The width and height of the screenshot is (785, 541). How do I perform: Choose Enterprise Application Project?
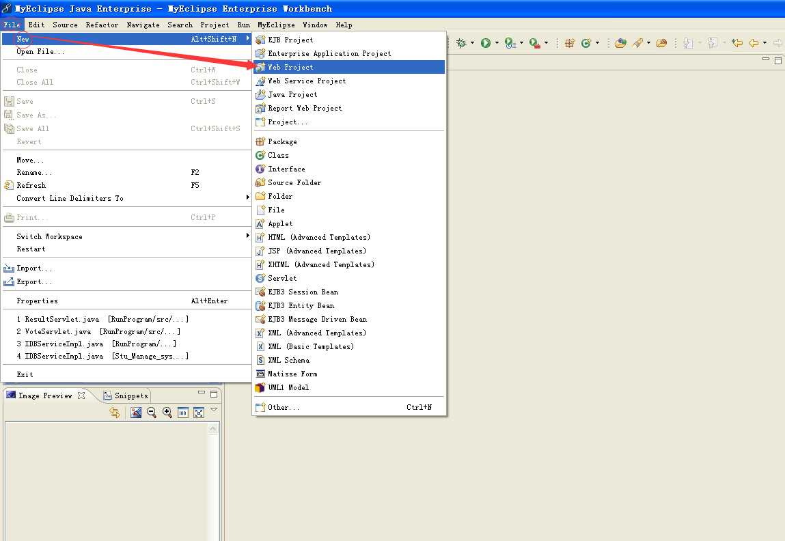pos(349,53)
